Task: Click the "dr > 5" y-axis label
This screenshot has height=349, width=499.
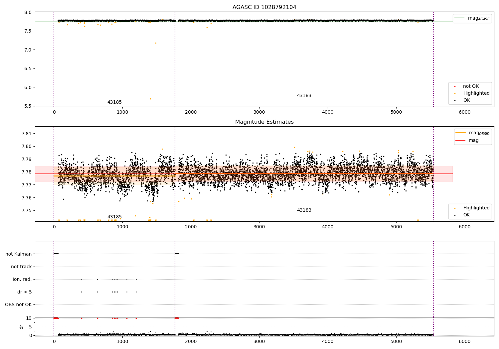Action: [25, 292]
